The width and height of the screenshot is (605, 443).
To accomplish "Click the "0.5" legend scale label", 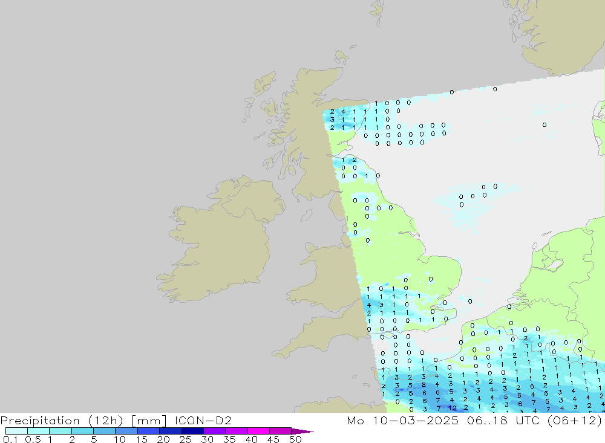I will (33, 439).
